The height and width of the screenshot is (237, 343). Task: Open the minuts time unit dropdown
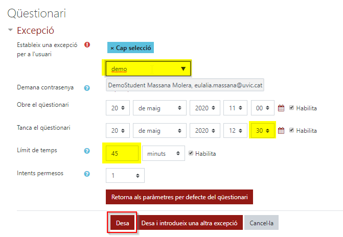coord(163,153)
